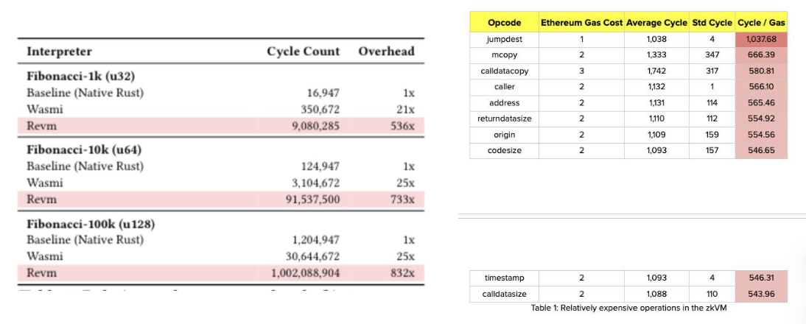Click the Table 1 caption text
The height and width of the screenshot is (324, 806).
click(x=628, y=308)
